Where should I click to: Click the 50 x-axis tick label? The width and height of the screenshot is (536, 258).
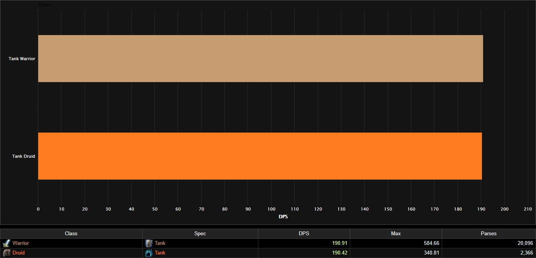pos(155,209)
